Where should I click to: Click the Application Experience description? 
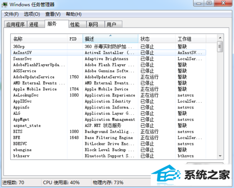[x=110, y=95]
